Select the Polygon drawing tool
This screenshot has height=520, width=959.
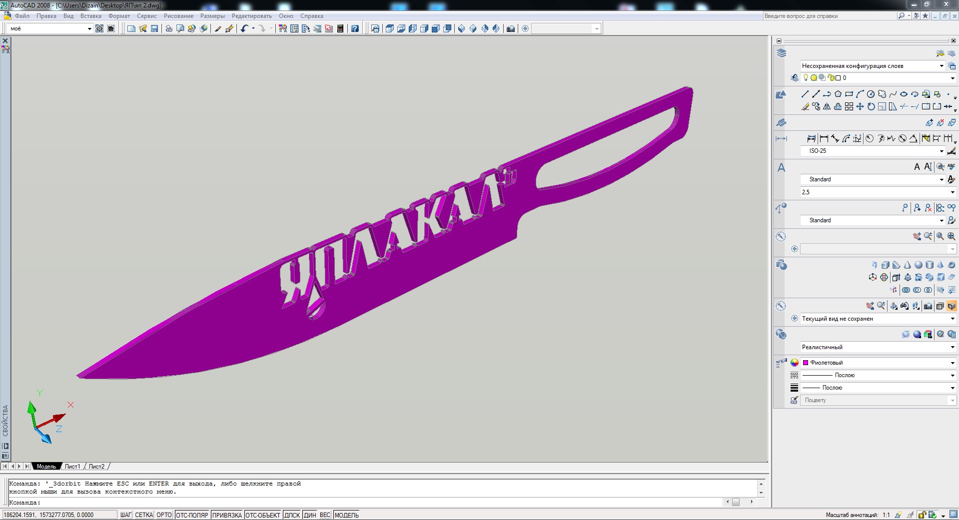click(x=838, y=94)
